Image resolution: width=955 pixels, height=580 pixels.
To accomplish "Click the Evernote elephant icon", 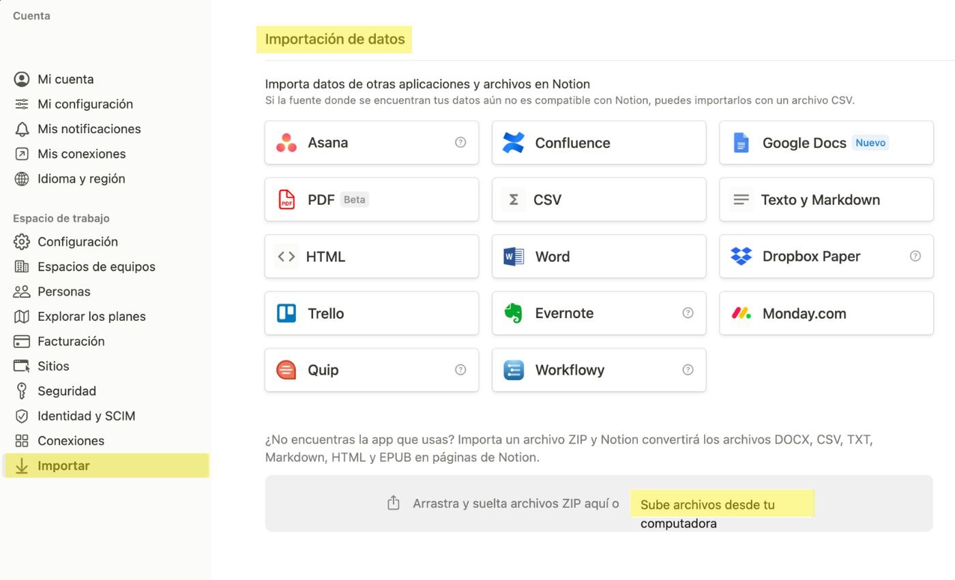I will click(x=513, y=313).
